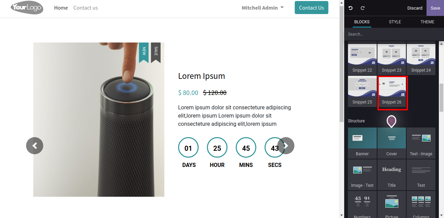Select the Banner structure block
The image size is (444, 218).
tap(362, 143)
